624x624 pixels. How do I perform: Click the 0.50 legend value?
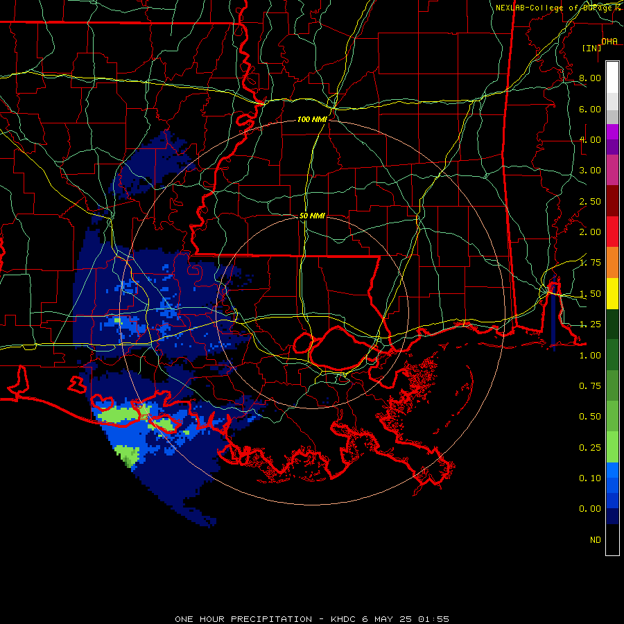[590, 417]
